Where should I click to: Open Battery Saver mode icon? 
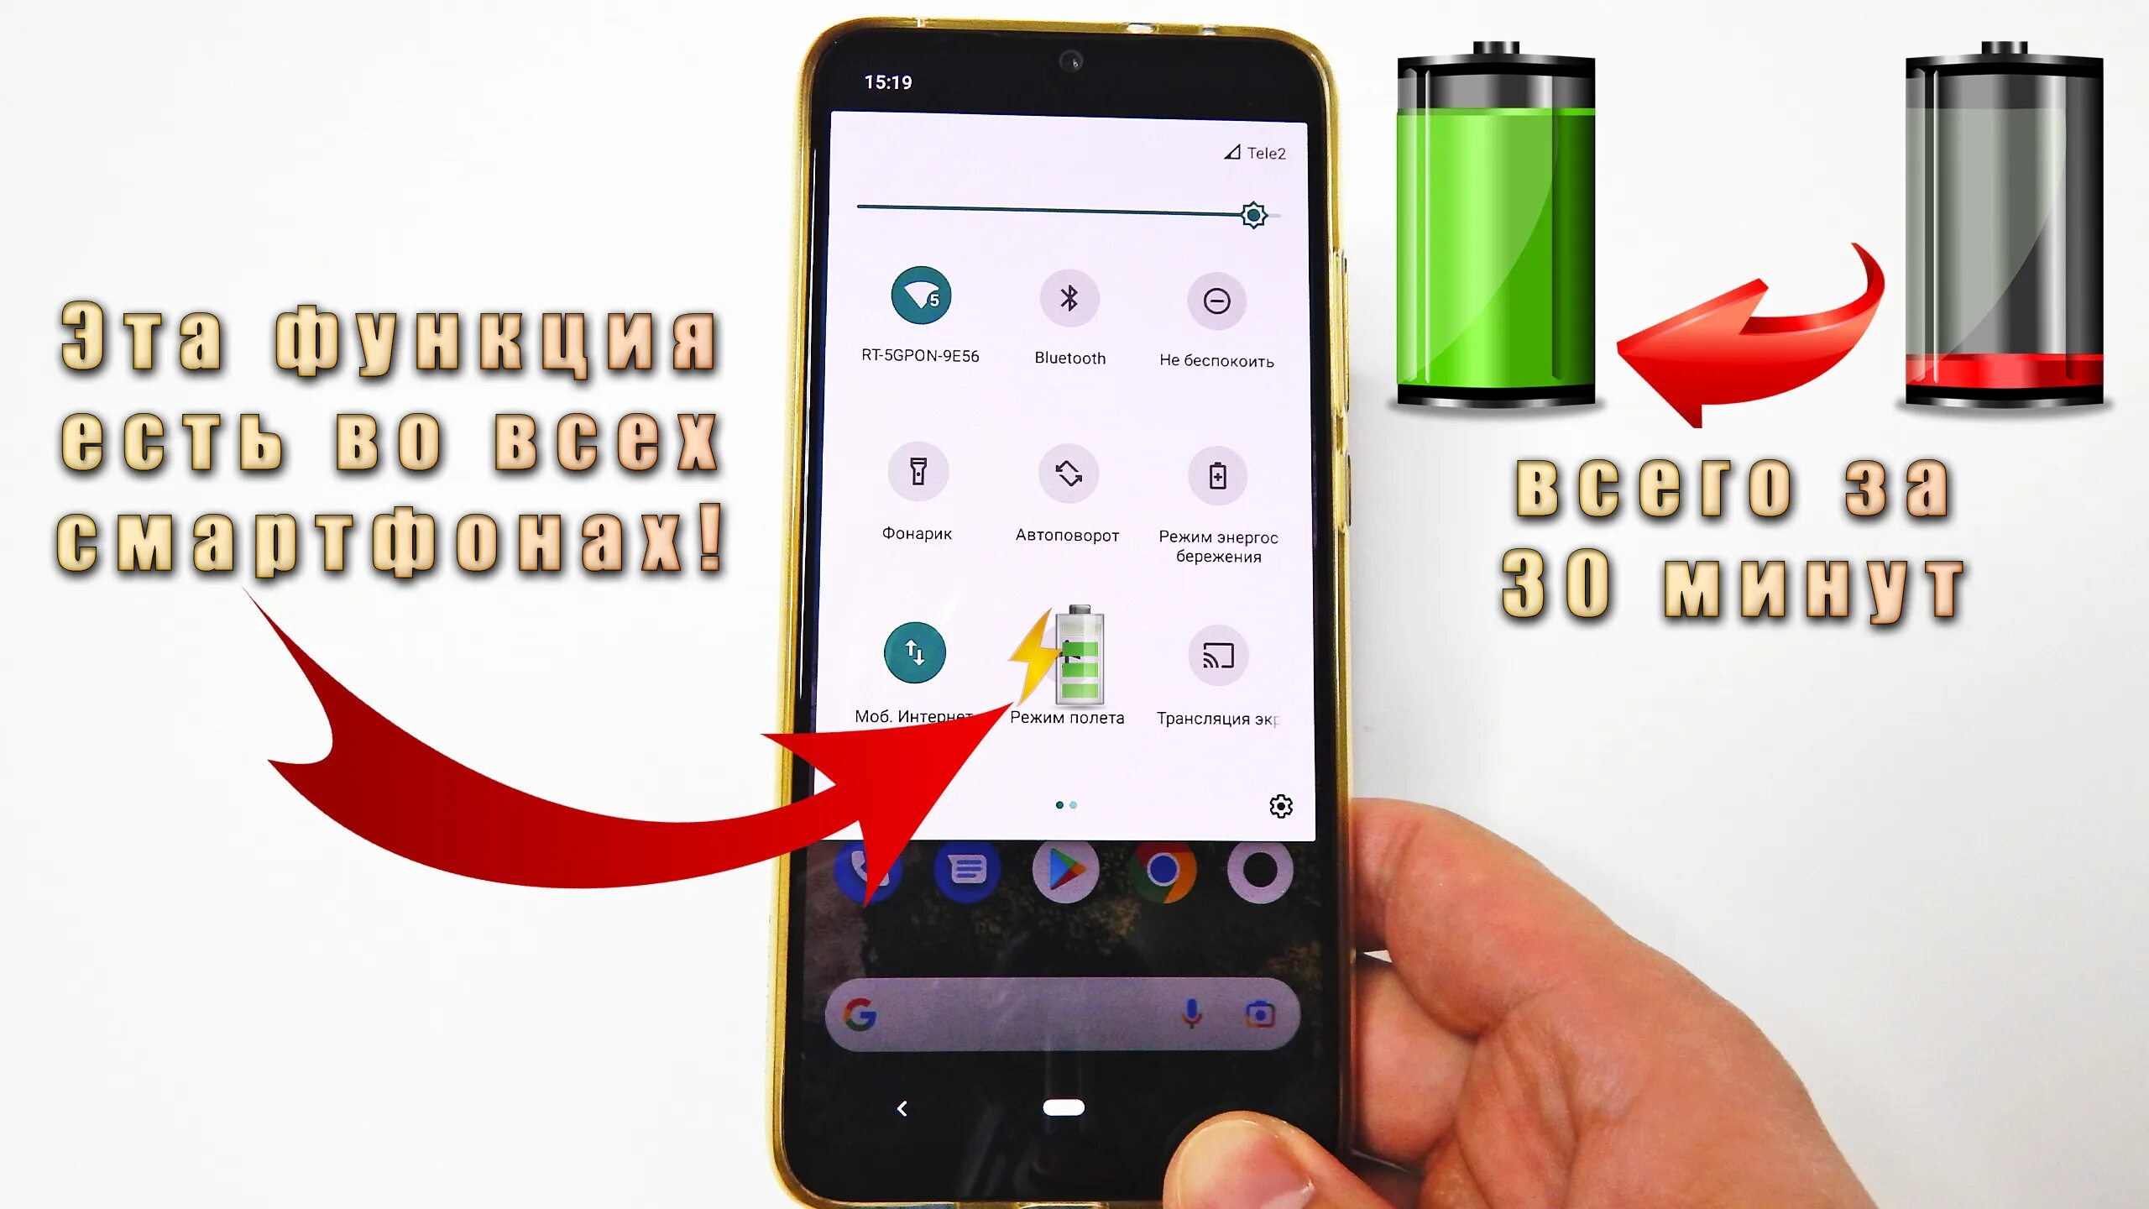point(1216,474)
